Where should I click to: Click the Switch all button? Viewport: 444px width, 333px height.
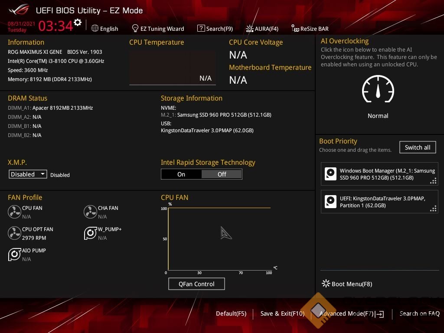coord(417,147)
